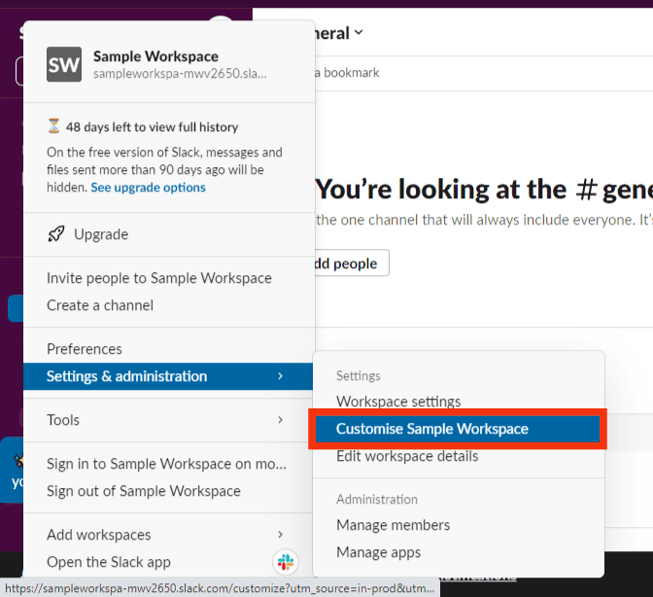The height and width of the screenshot is (597, 653).
Task: Click the add a bookmark link
Action: click(347, 73)
